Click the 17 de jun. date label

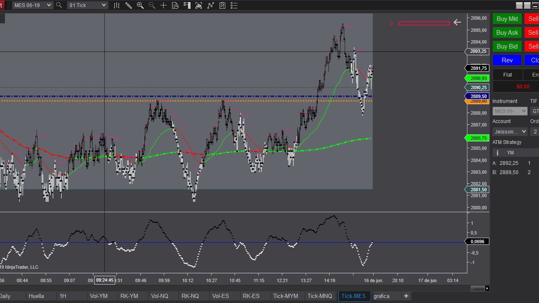[428, 280]
